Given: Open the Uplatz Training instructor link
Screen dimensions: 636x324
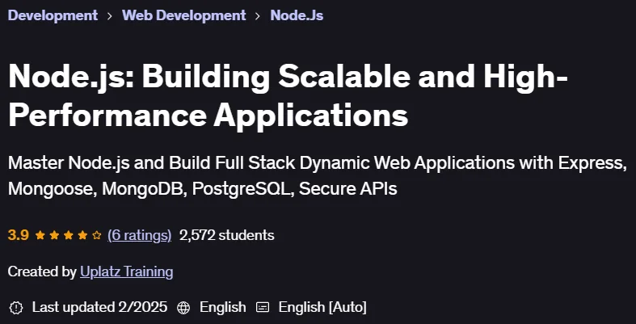Looking at the screenshot, I should tap(127, 271).
